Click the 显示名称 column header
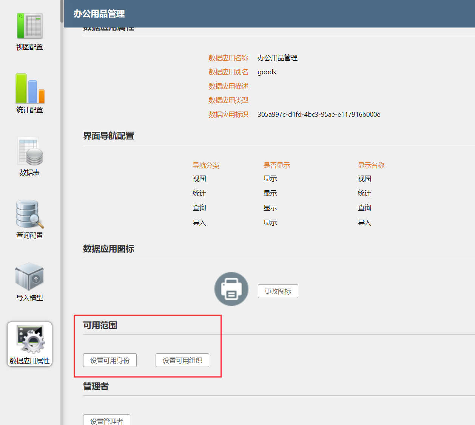The height and width of the screenshot is (425, 475). 371,165
